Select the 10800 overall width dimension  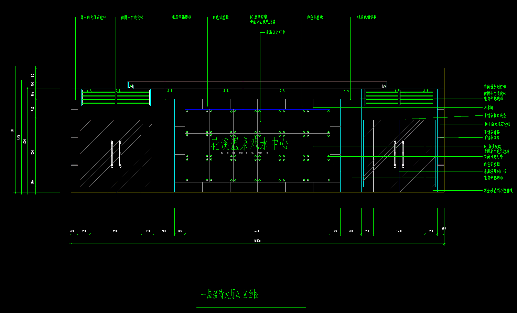coord(257,241)
